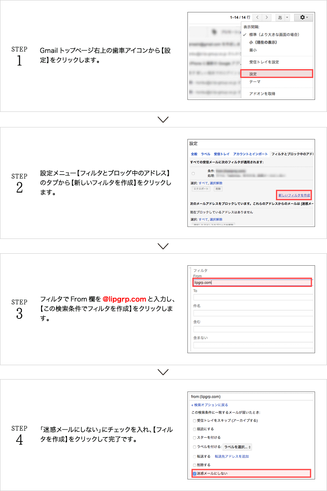Toggle the 迷惑メールにしない checkbox
The image size is (327, 491).
195,474
